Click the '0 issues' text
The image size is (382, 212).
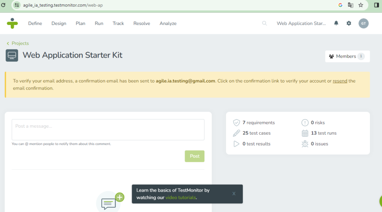coord(319,144)
